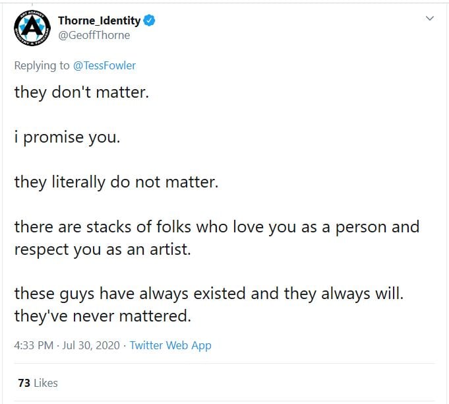
Task: Click the Jul 30, 2020 date
Action: (92, 345)
